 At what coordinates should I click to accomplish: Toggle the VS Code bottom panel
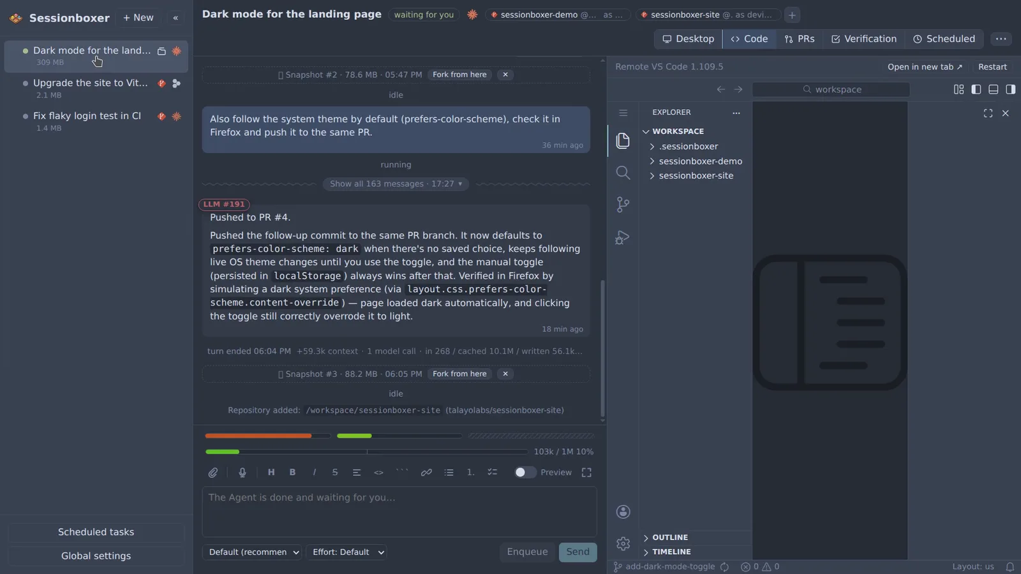point(994,89)
